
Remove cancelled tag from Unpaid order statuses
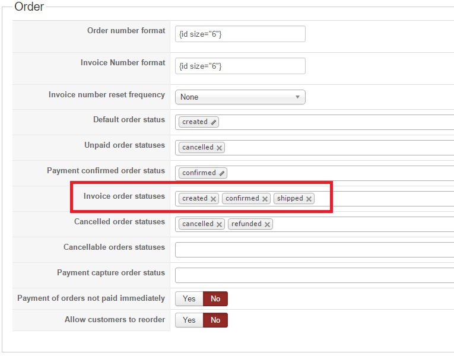click(x=220, y=148)
